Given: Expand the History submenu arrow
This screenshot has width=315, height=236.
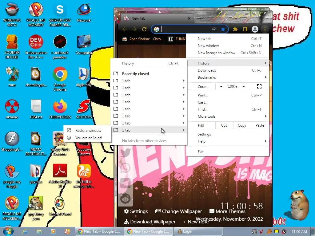Looking at the screenshot, I should click(266, 63).
